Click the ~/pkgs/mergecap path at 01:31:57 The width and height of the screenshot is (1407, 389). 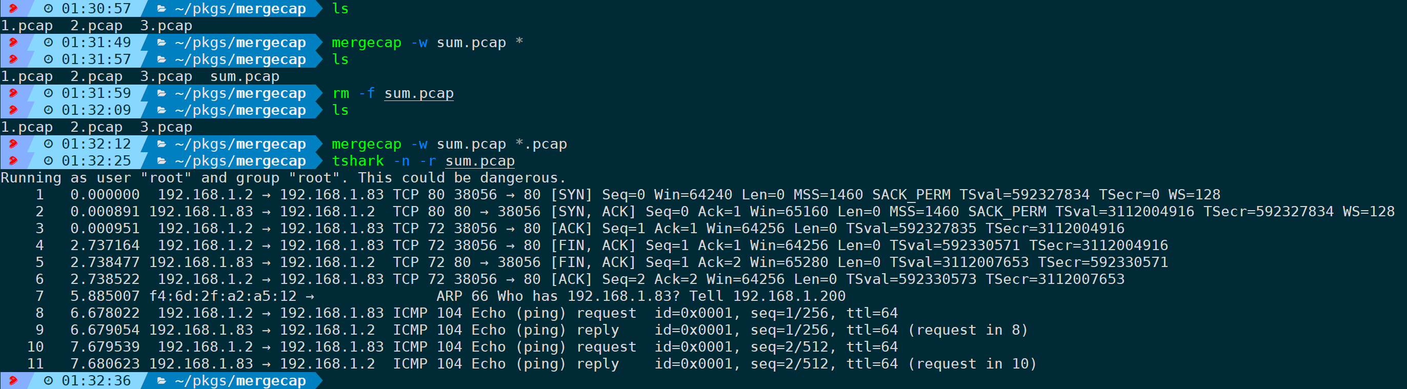240,60
